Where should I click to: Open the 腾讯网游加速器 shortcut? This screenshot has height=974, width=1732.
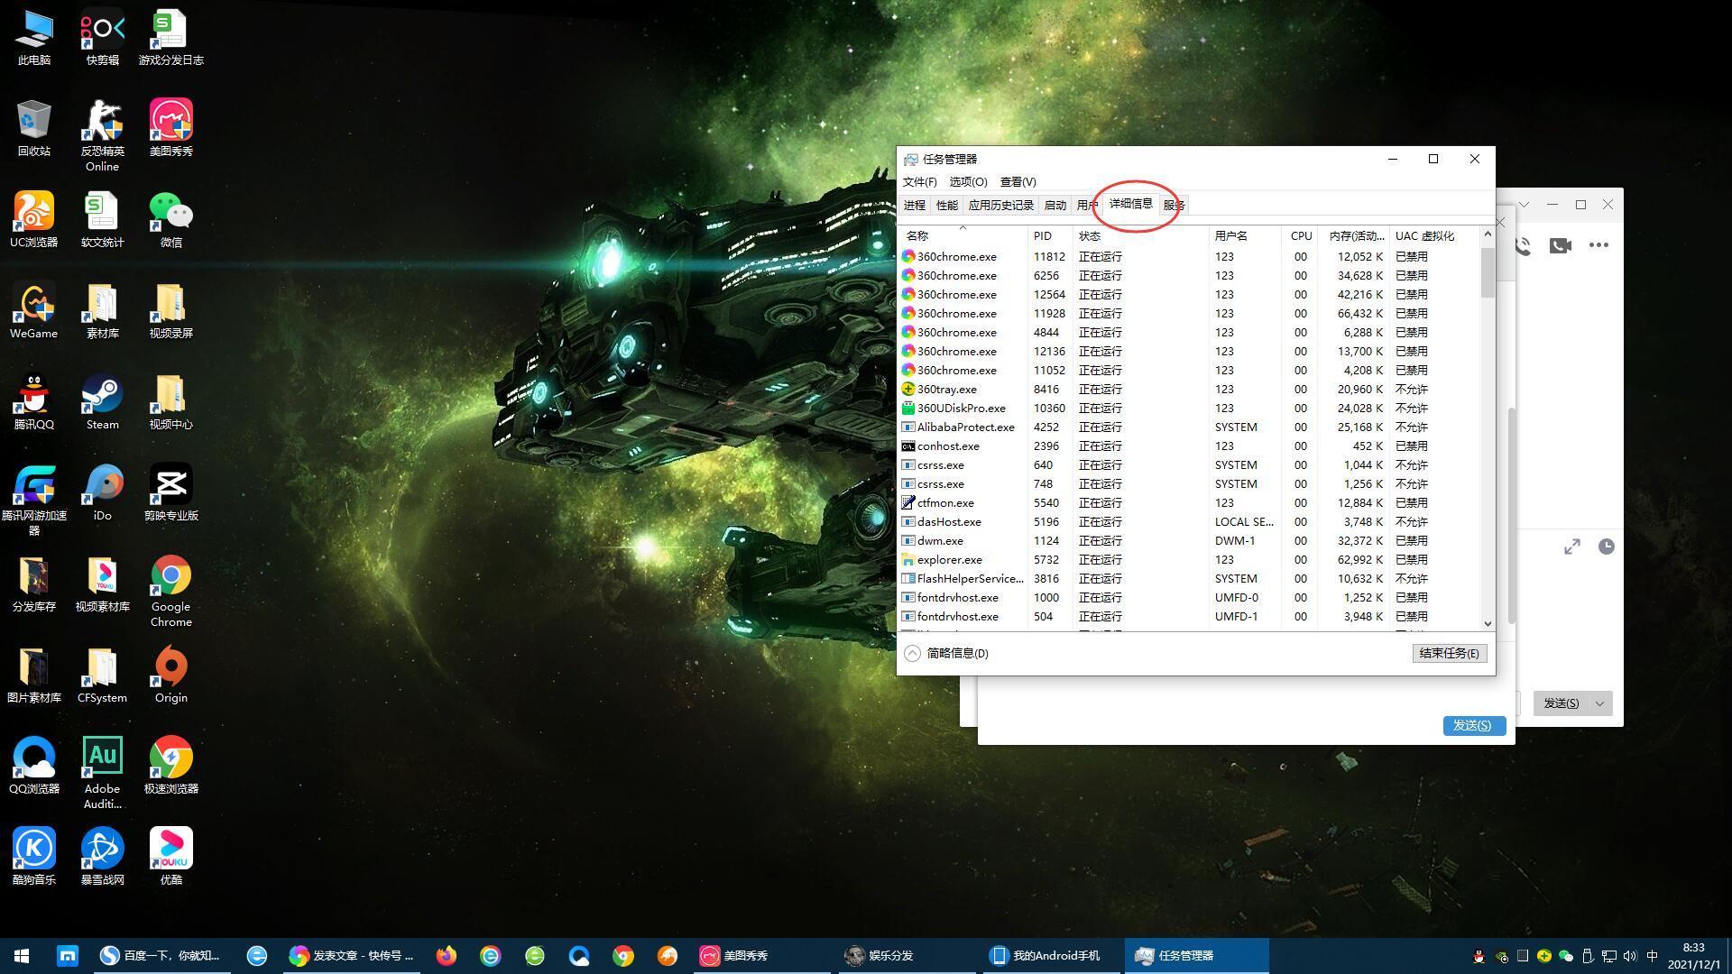(x=34, y=501)
